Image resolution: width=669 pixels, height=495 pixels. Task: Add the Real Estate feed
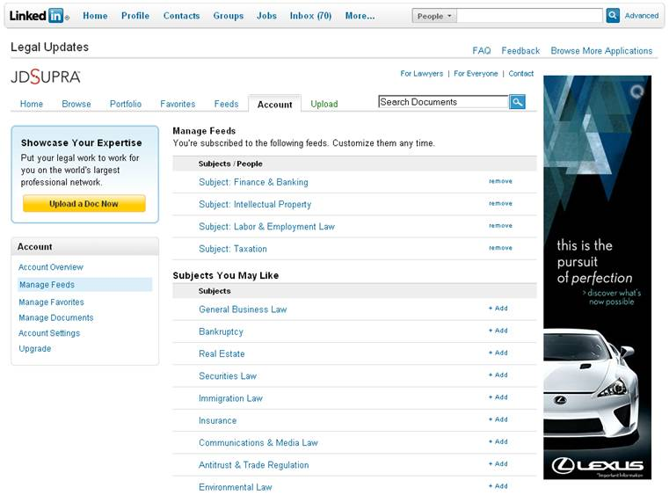pyautogui.click(x=498, y=353)
